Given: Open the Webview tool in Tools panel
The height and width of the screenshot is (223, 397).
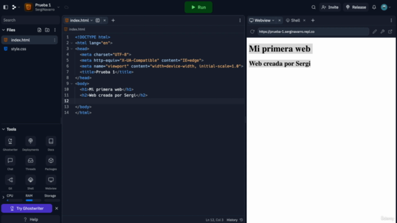Looking at the screenshot, I should point(51,182).
